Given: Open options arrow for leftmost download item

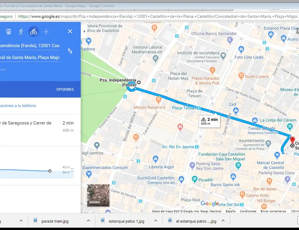Looking at the screenshot, I should [x=21, y=221].
